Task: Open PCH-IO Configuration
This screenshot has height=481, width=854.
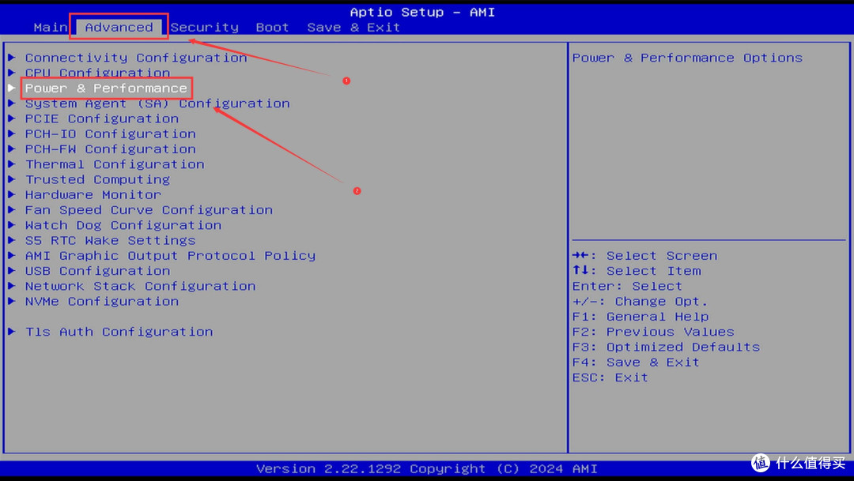Action: click(110, 133)
